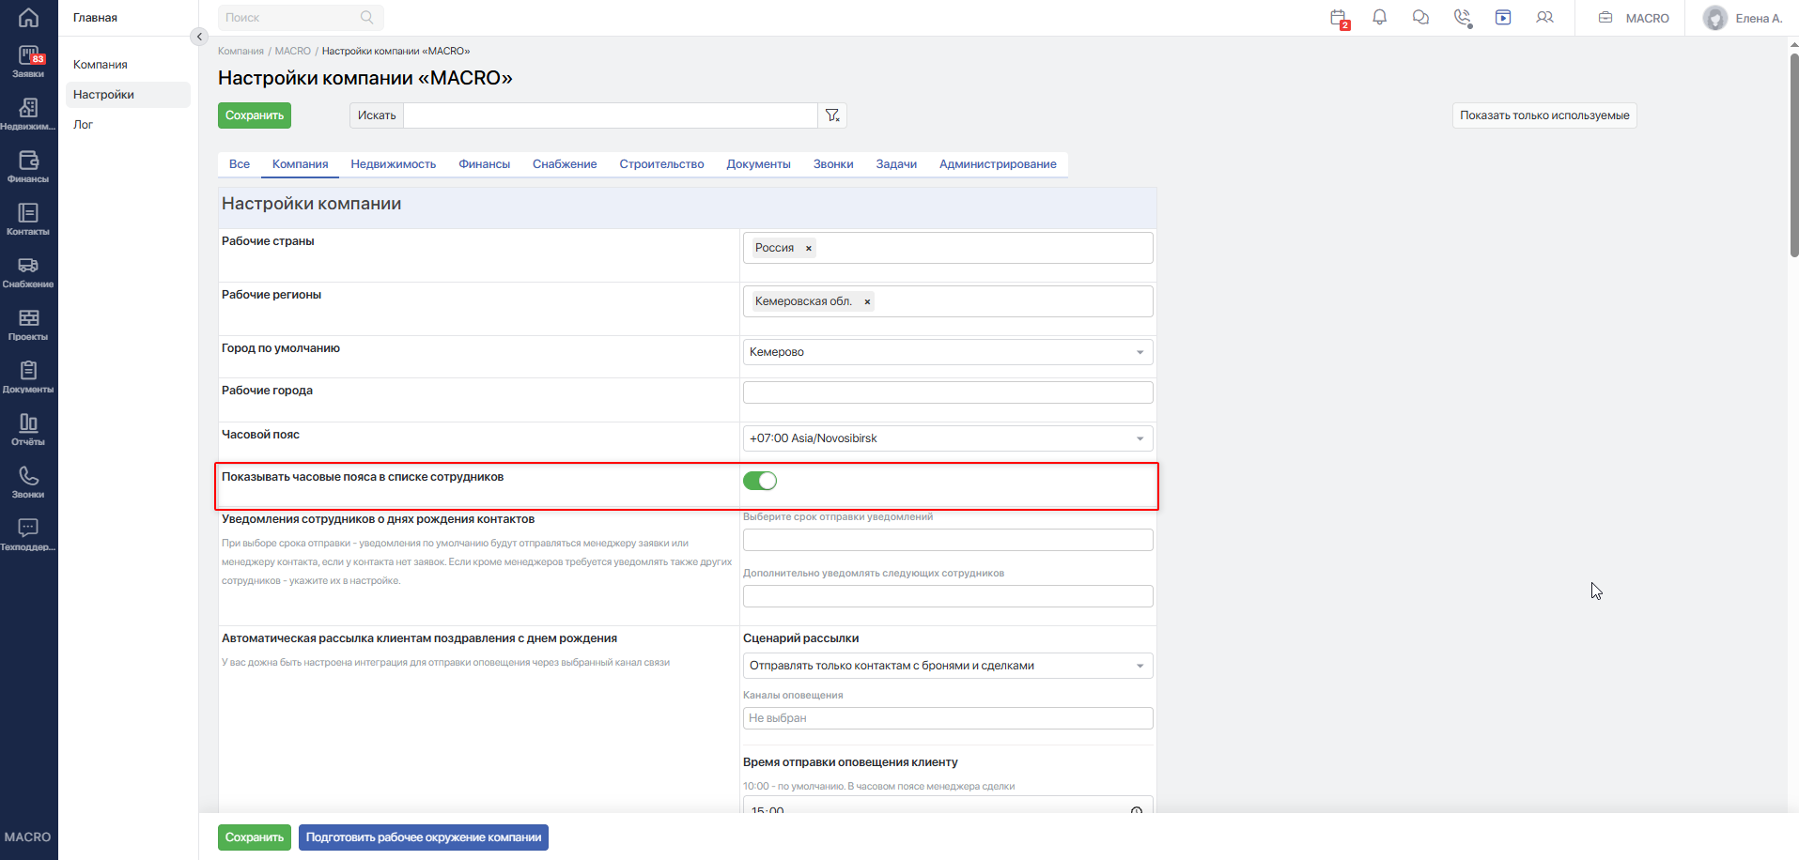Remove Россия tag from working countries
Viewport: 1799px width, 860px height.
pos(808,249)
